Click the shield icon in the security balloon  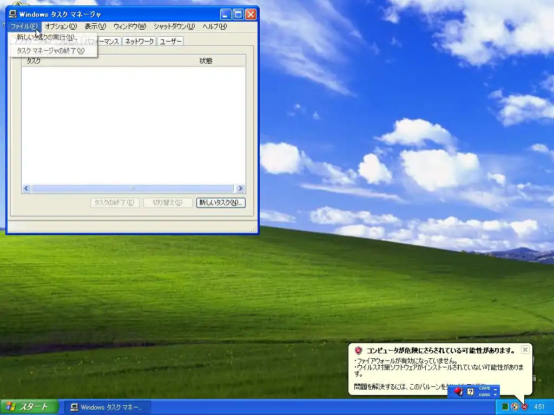click(x=359, y=350)
